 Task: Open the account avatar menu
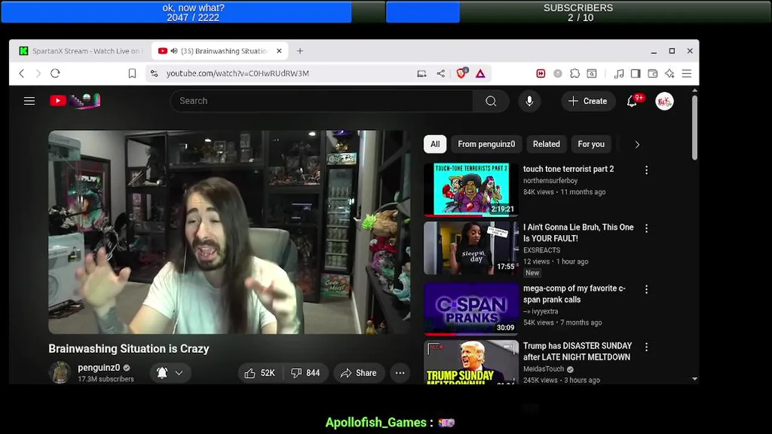coord(665,101)
